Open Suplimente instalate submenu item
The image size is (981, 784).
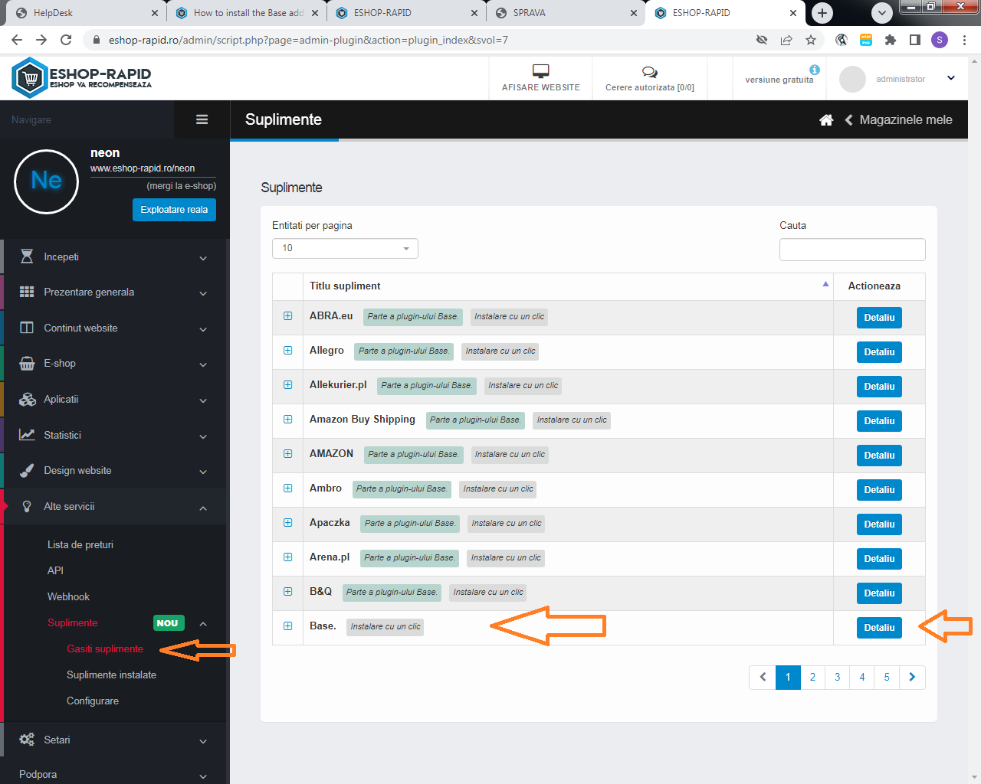111,675
